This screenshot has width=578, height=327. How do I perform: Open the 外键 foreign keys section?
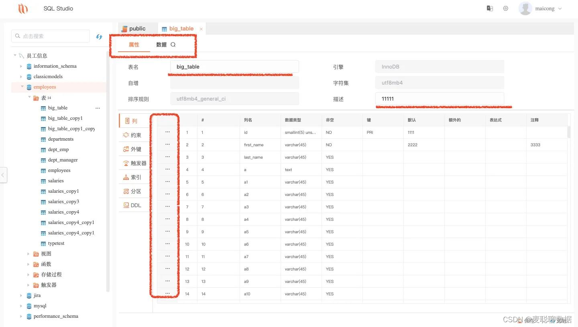134,149
